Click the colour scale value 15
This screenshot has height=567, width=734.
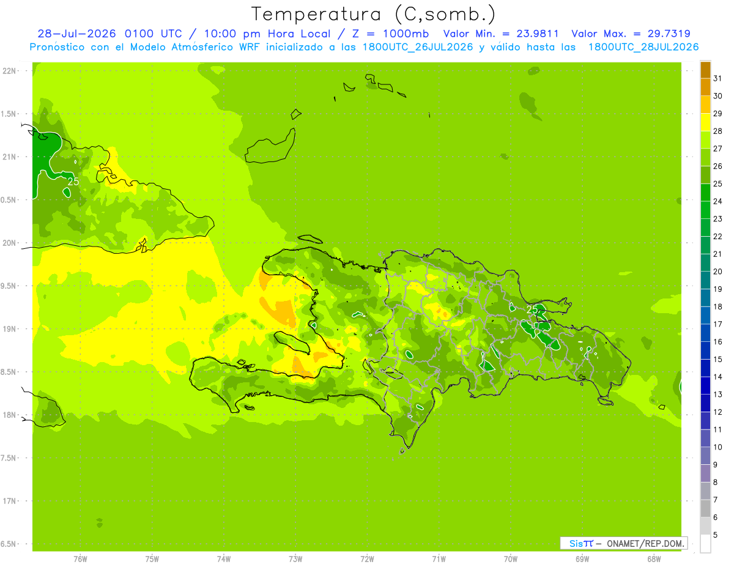717,359
